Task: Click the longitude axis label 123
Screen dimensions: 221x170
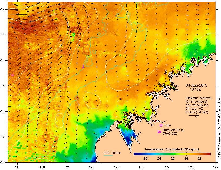Action: click(117, 167)
